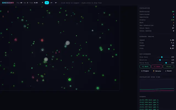Image resolution: width=176 pixels, height=110 pixels.
Task: Click the population over time chart
Action: (x=157, y=85)
